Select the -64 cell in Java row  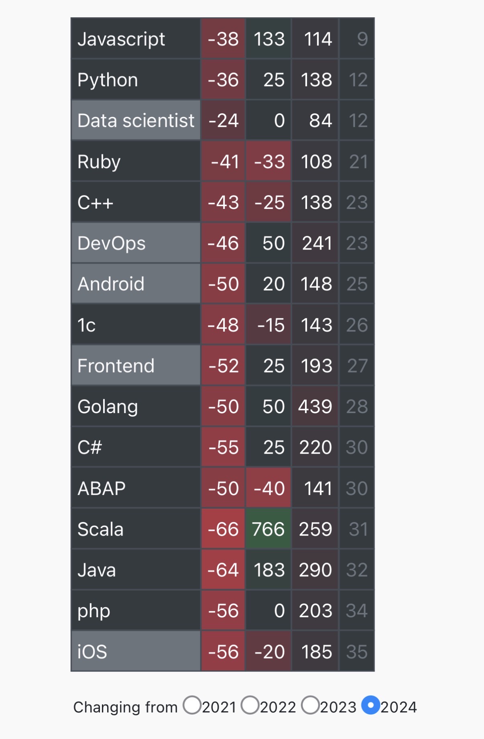coord(223,570)
